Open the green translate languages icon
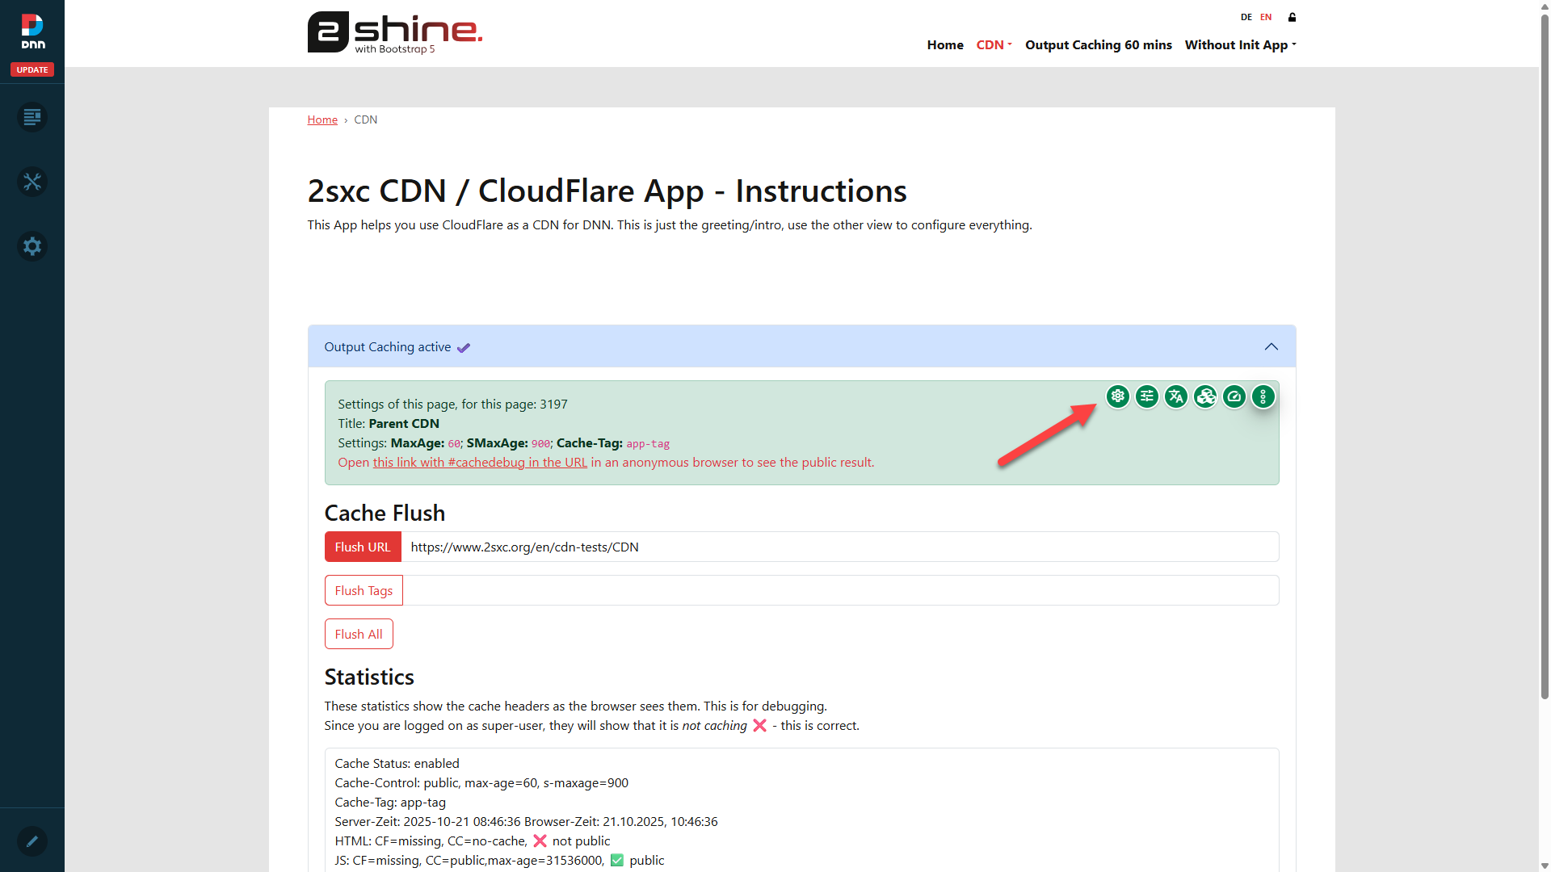Image resolution: width=1551 pixels, height=872 pixels. point(1175,396)
